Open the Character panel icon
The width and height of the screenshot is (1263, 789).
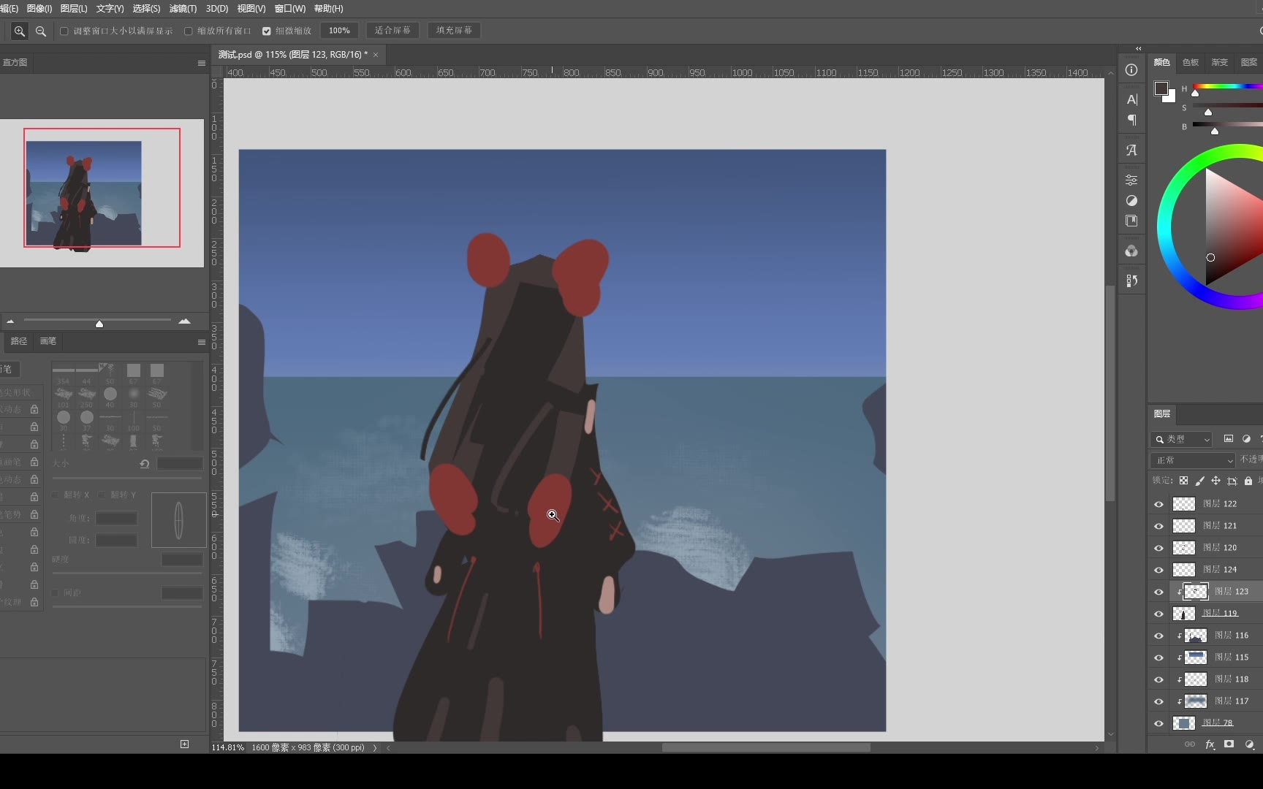[x=1131, y=99]
